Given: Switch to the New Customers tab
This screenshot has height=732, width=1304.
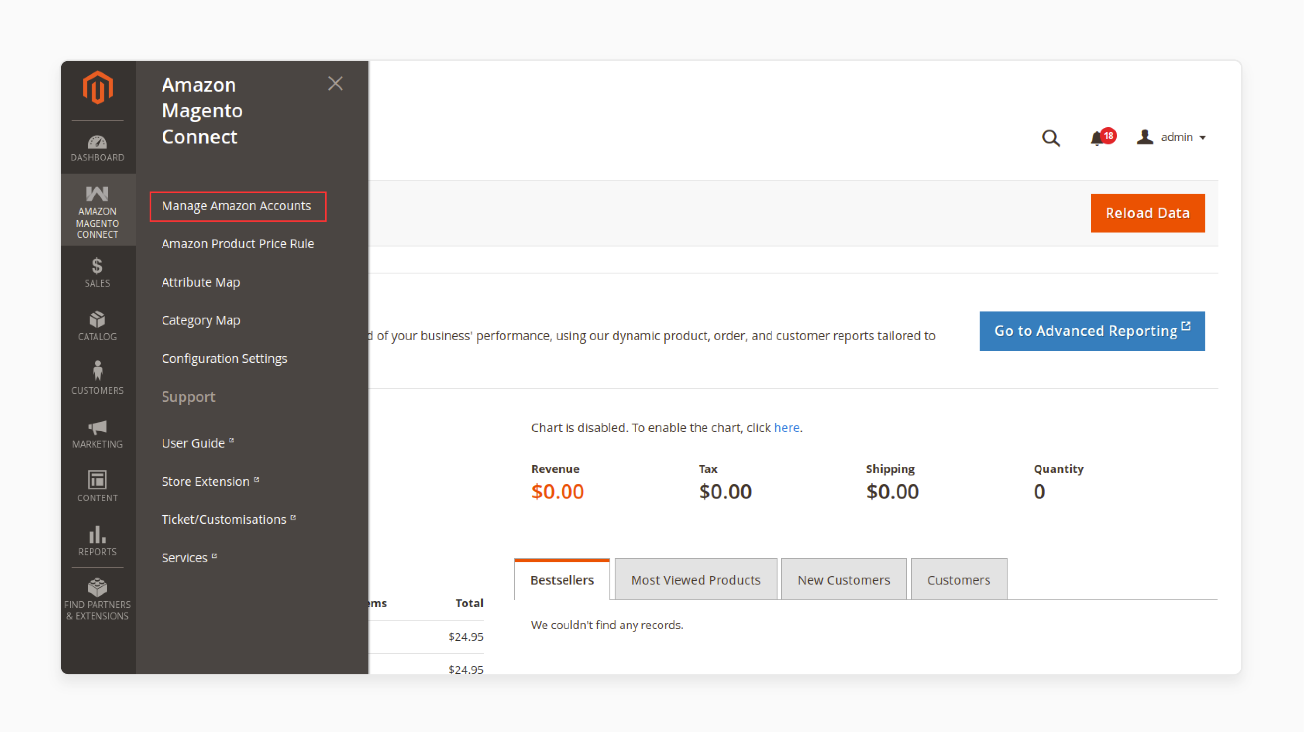Looking at the screenshot, I should point(844,580).
